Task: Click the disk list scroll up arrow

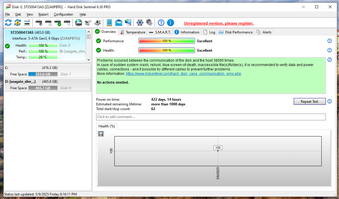Action: tap(88, 31)
